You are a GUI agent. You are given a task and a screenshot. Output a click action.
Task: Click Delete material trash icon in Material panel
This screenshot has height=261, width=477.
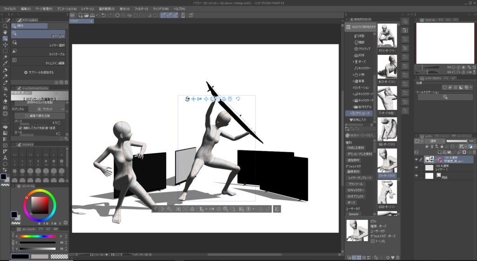[x=398, y=257]
